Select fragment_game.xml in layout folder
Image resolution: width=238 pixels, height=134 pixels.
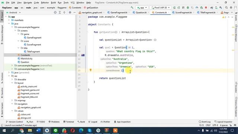pos(30,90)
